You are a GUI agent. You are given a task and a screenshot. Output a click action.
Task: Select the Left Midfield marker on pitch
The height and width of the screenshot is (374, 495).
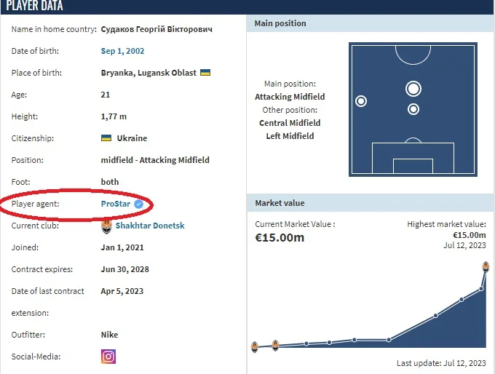click(360, 101)
